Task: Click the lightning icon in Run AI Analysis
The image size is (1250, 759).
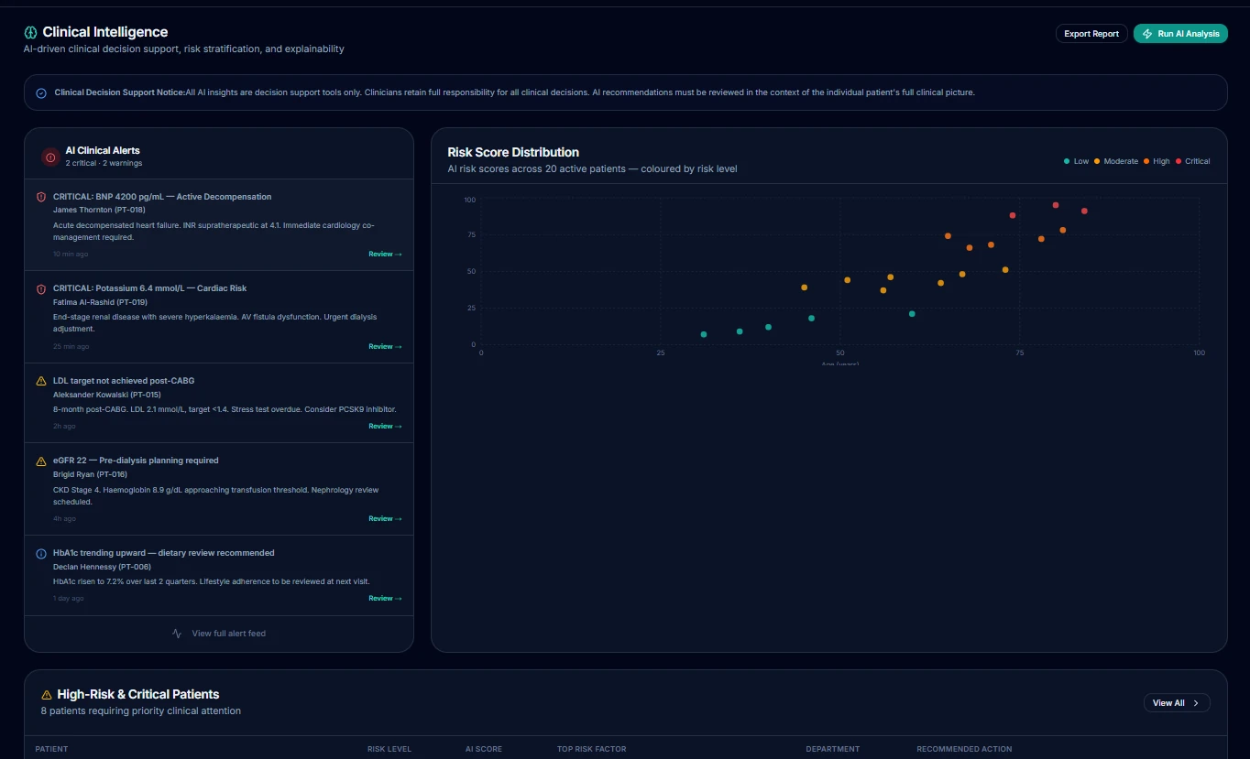Action: tap(1147, 34)
